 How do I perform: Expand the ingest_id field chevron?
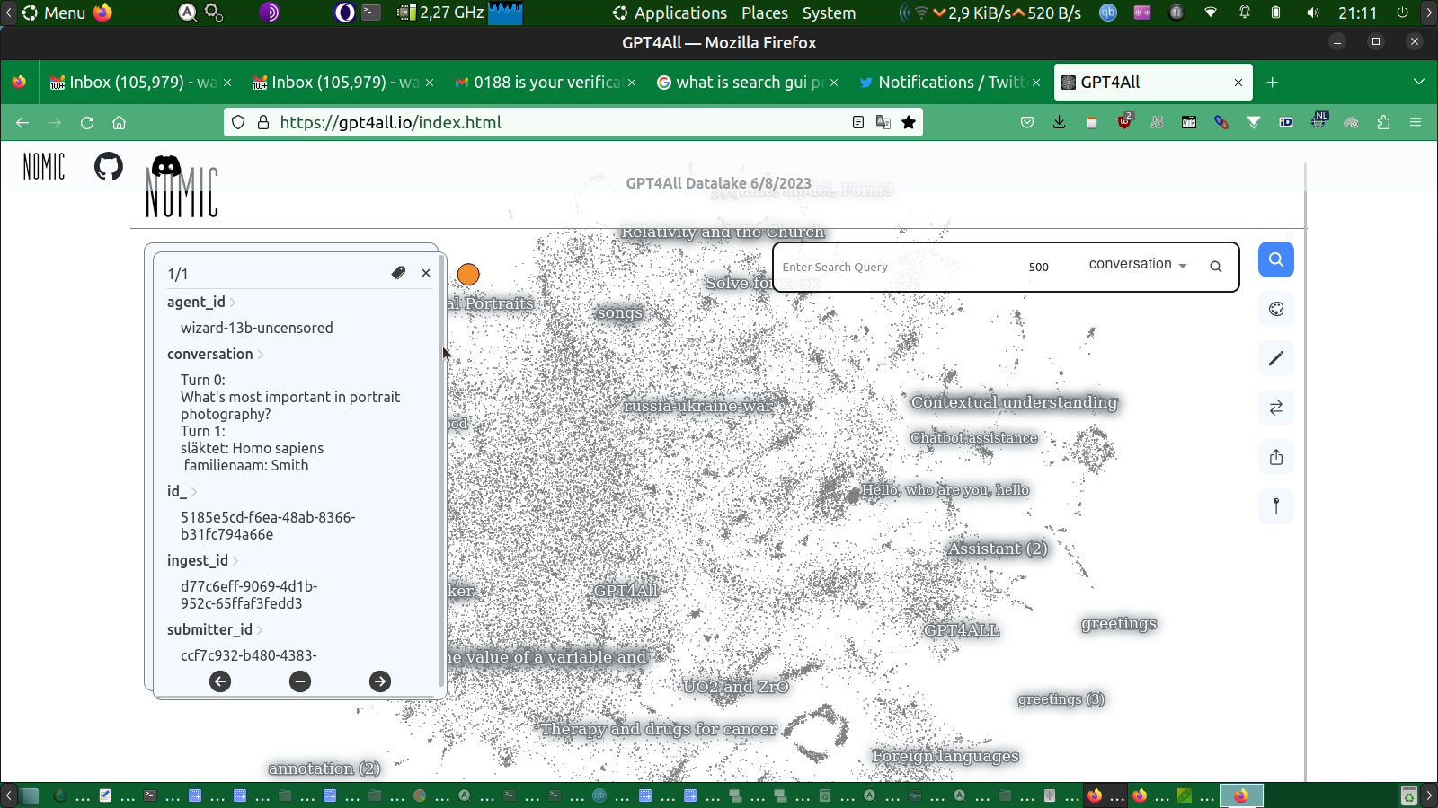(235, 561)
